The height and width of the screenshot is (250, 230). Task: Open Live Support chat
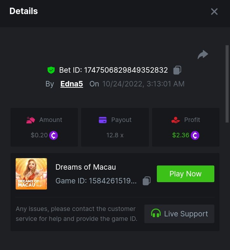[179, 214]
